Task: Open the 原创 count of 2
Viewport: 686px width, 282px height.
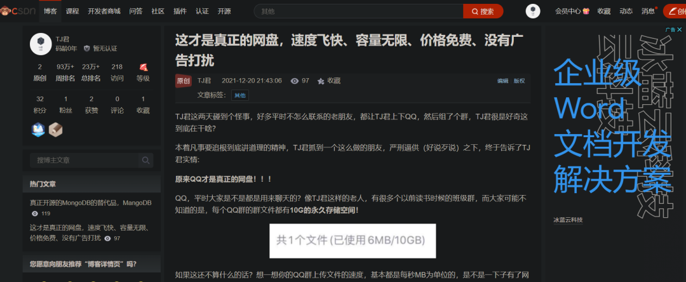Action: pyautogui.click(x=40, y=72)
